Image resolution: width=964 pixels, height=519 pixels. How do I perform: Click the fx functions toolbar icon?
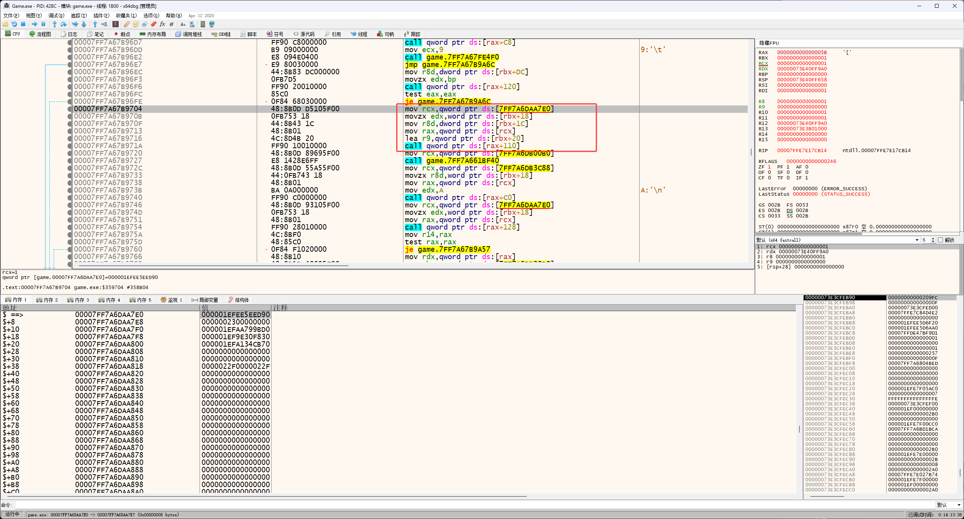pyautogui.click(x=162, y=24)
